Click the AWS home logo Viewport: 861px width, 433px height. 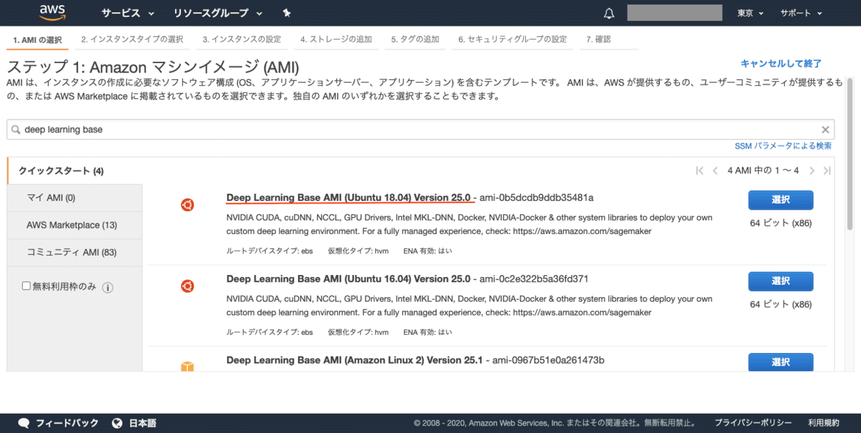click(52, 12)
